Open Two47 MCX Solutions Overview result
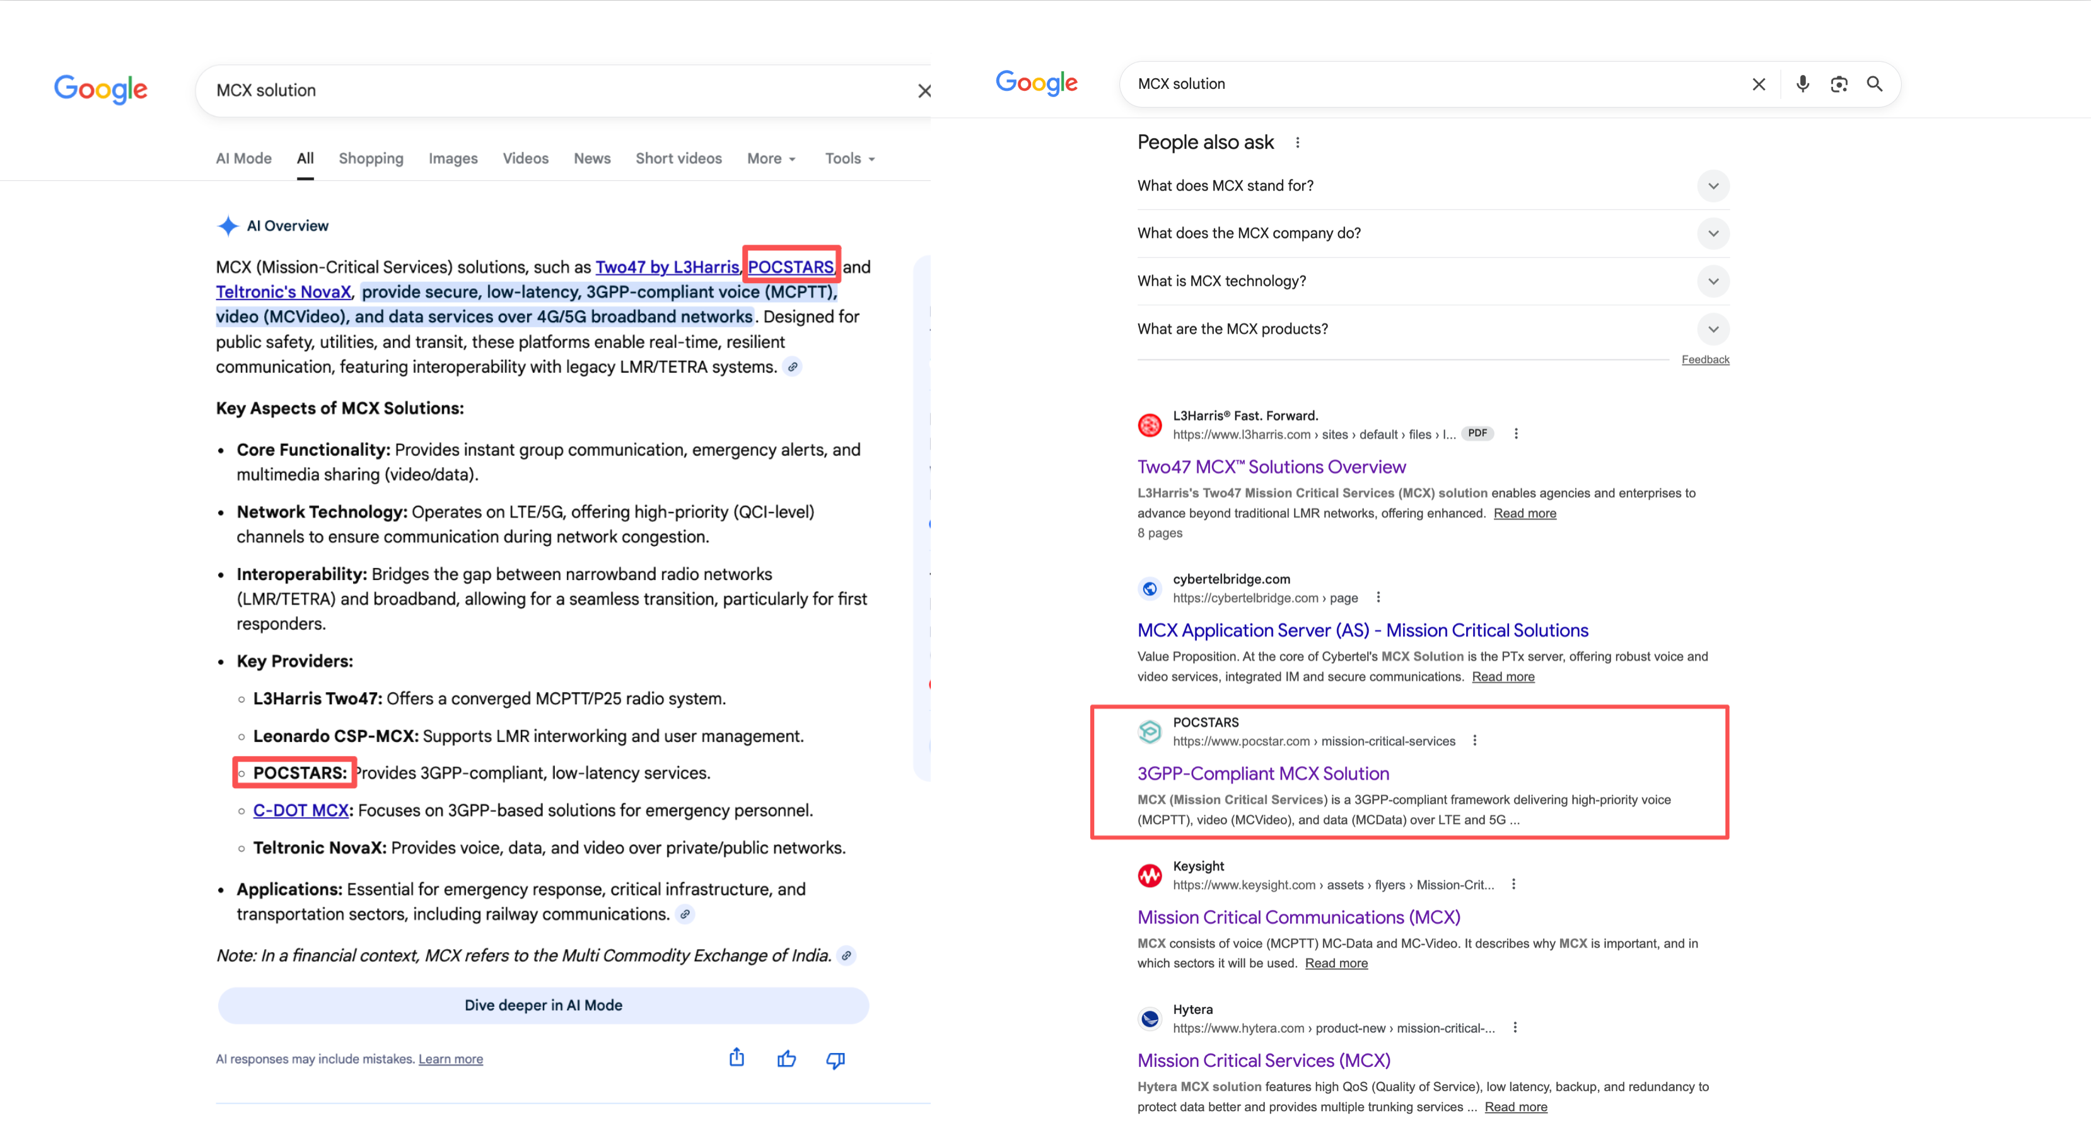2091x1145 pixels. [1271, 467]
